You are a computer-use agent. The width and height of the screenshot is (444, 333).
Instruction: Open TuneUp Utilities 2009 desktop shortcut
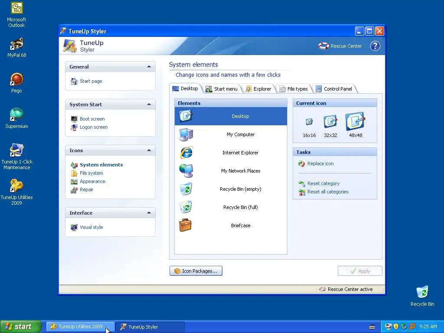(16, 192)
